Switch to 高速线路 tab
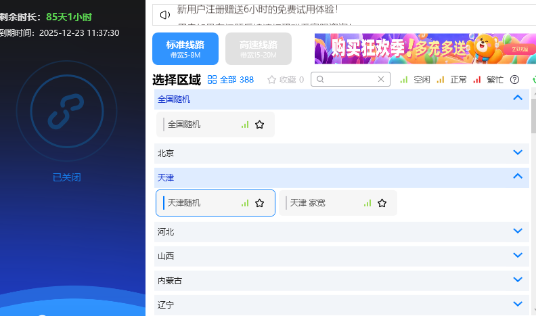 (258, 48)
